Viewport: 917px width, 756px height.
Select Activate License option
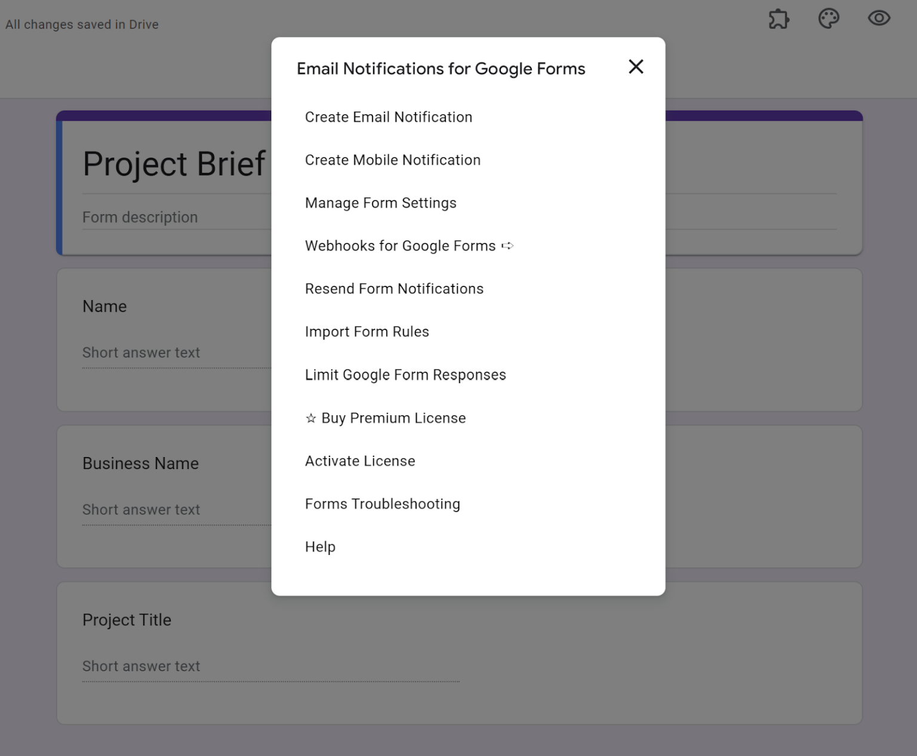pos(360,461)
